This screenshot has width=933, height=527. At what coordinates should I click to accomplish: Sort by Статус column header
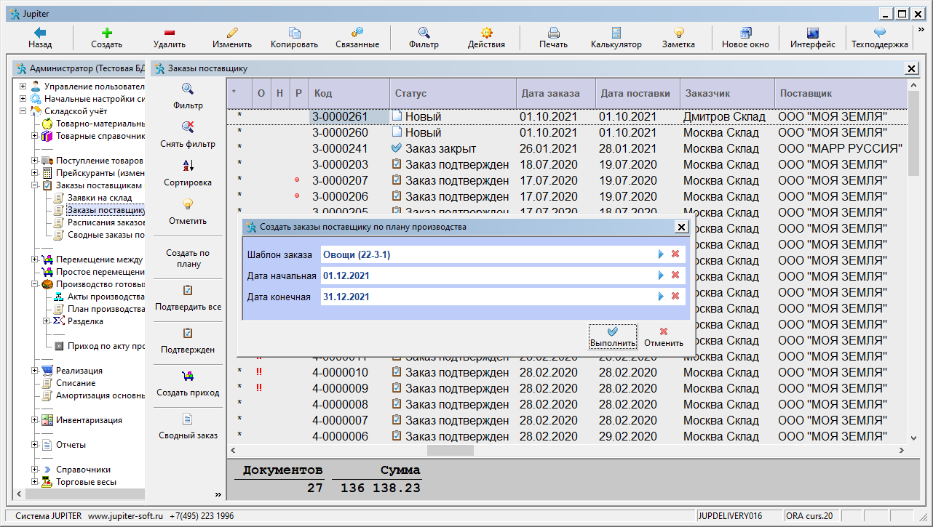pyautogui.click(x=452, y=93)
